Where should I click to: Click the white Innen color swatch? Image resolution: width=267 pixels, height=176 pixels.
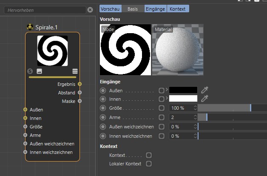(x=183, y=99)
